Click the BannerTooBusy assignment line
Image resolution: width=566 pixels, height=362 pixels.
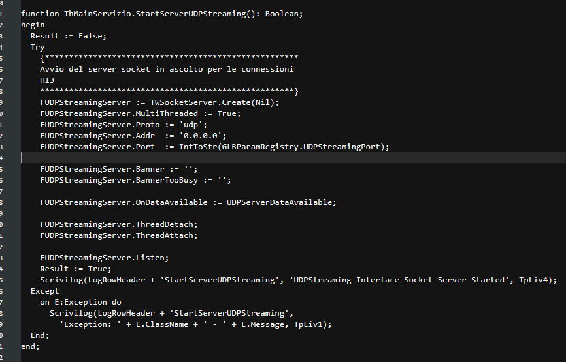pos(136,180)
